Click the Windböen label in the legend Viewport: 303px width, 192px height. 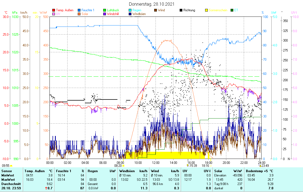(x=139, y=14)
